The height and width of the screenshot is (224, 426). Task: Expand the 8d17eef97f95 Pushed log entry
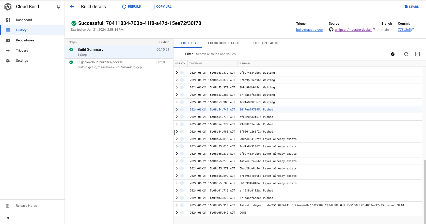coord(177,109)
